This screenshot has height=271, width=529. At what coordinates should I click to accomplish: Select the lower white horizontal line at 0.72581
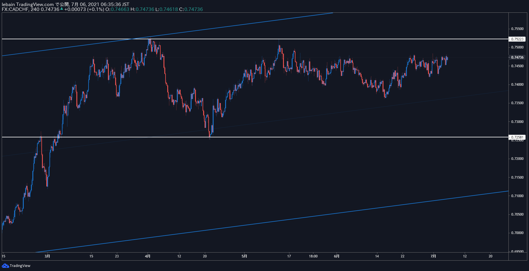coord(255,137)
